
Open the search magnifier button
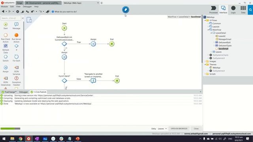click(x=250, y=10)
